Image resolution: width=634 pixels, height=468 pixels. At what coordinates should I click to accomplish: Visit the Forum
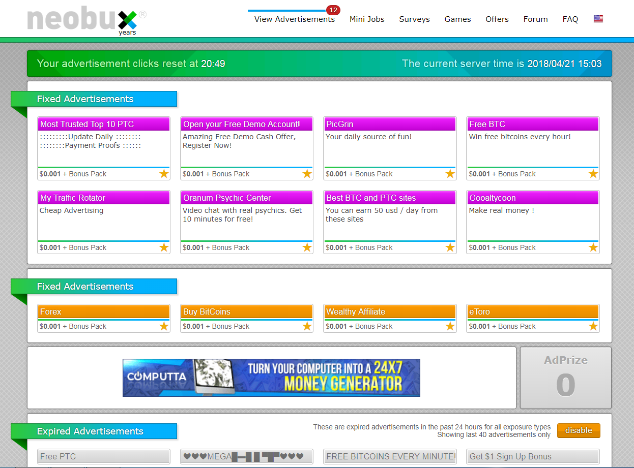pyautogui.click(x=535, y=19)
